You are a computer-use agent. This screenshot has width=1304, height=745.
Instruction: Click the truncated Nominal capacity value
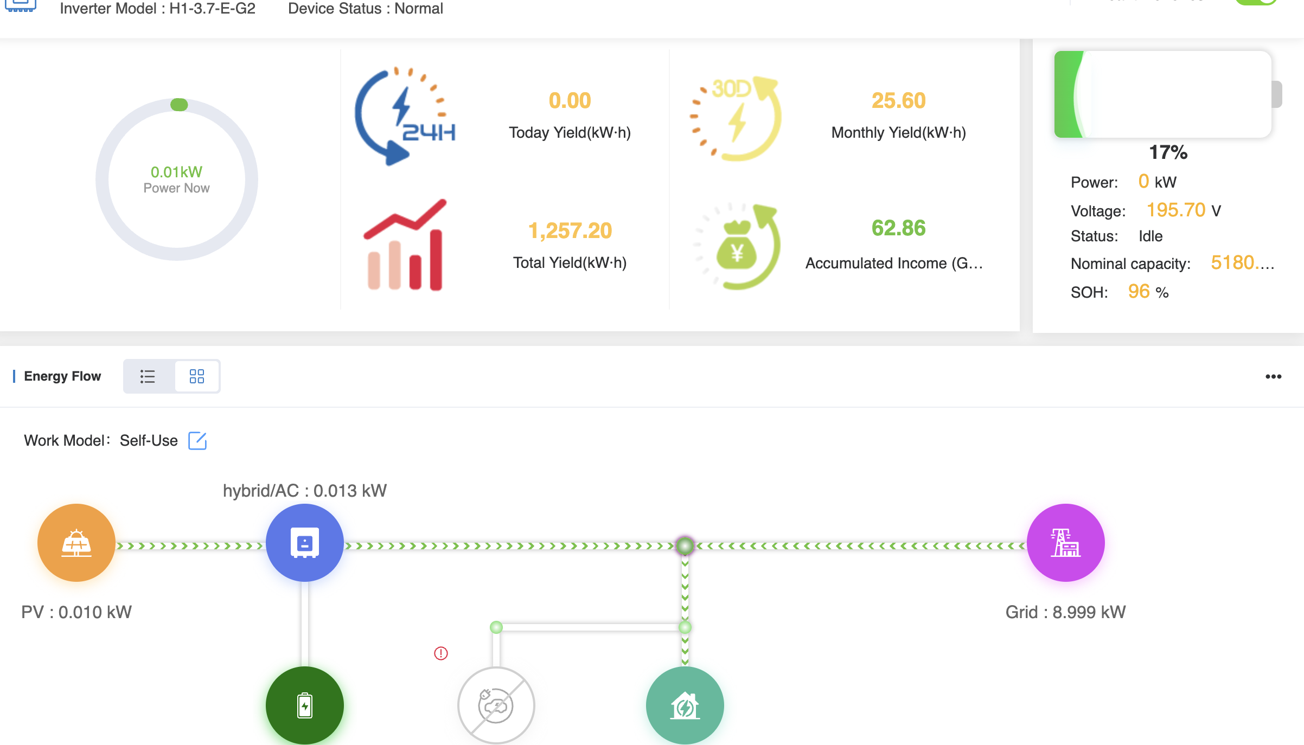click(1242, 263)
